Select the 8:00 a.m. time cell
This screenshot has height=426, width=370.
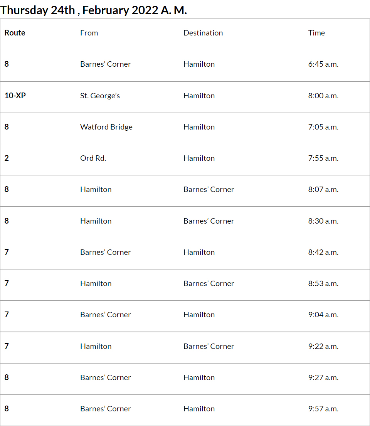pos(323,96)
